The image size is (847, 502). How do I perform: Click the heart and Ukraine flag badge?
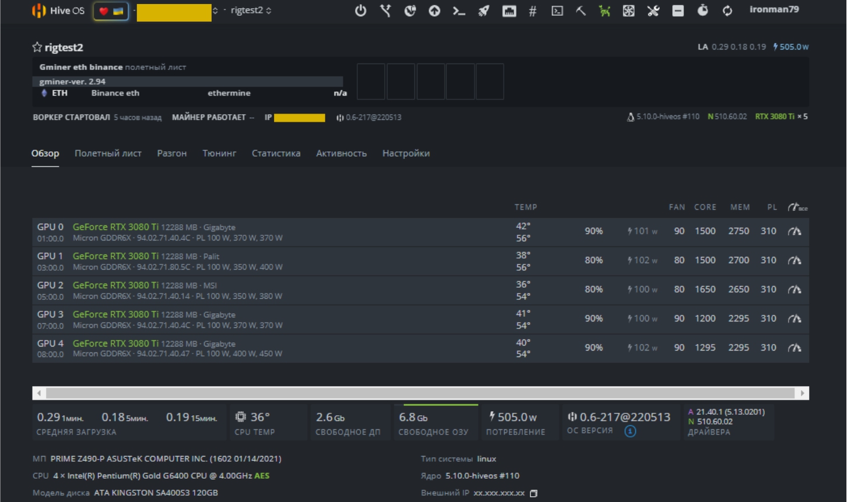[111, 10]
